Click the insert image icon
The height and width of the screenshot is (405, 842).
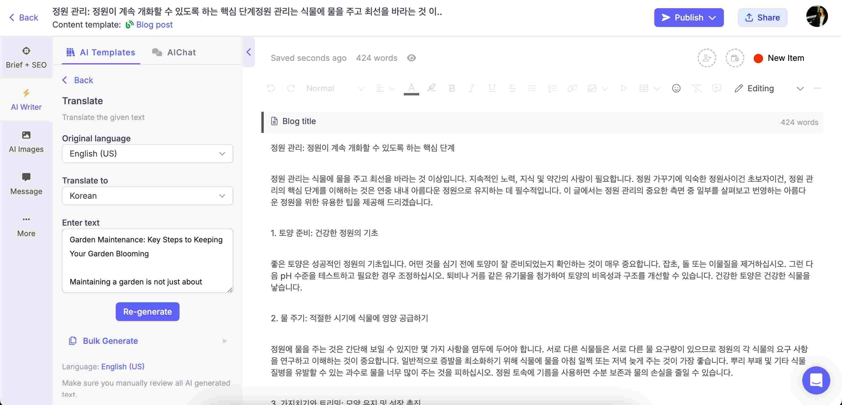click(592, 88)
